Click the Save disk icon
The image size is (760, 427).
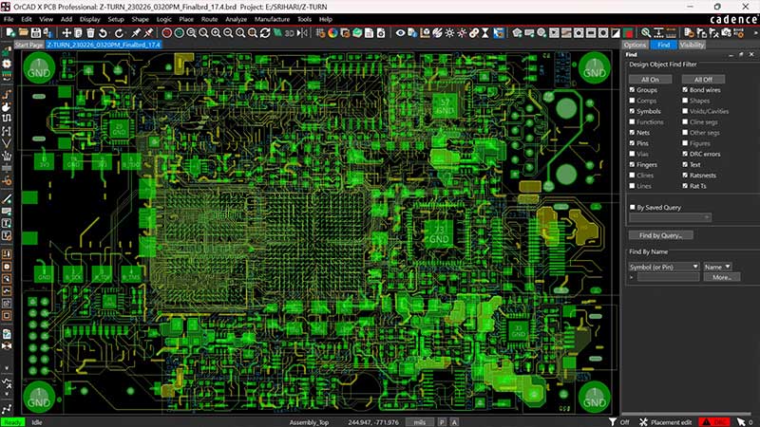36,33
